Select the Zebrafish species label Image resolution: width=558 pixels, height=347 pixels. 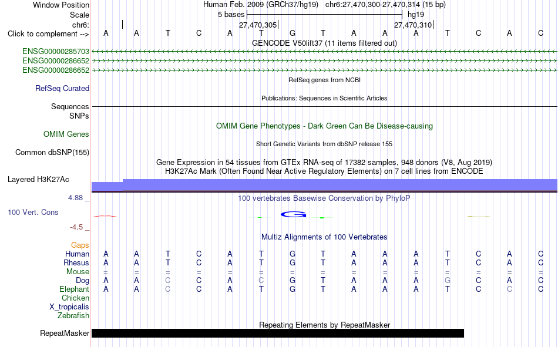click(x=73, y=316)
